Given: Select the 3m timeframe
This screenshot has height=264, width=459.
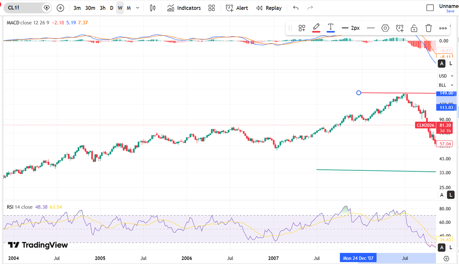Looking at the screenshot, I should pyautogui.click(x=77, y=8).
